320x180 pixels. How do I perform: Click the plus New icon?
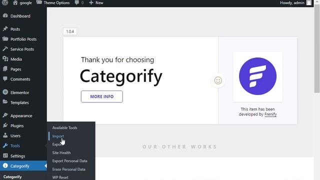coord(91,2)
